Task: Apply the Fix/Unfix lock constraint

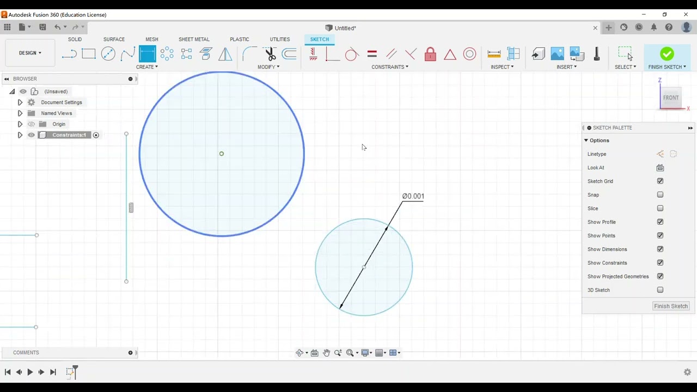Action: 430,54
